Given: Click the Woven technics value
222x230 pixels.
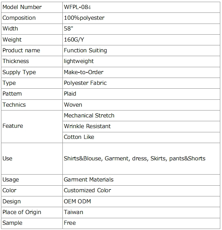Looking at the screenshot, I should tap(73, 105).
